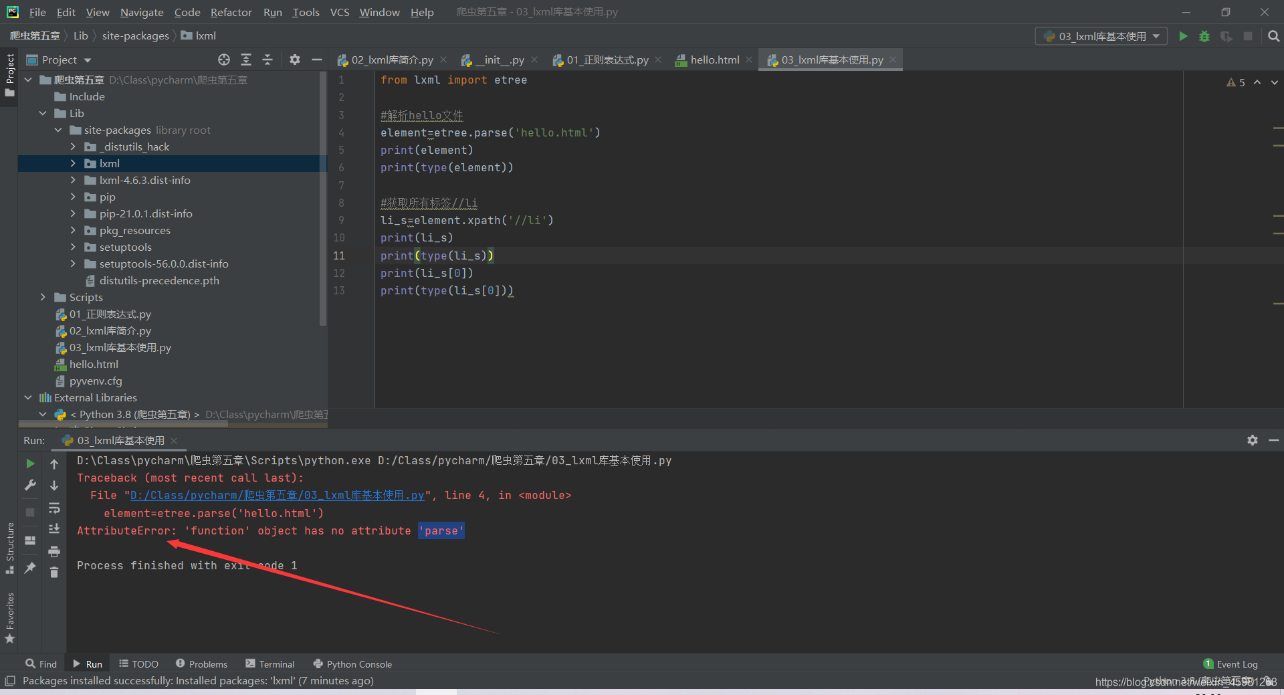This screenshot has width=1284, height=695.
Task: Toggle soft-wrap in Run console
Action: 54,508
